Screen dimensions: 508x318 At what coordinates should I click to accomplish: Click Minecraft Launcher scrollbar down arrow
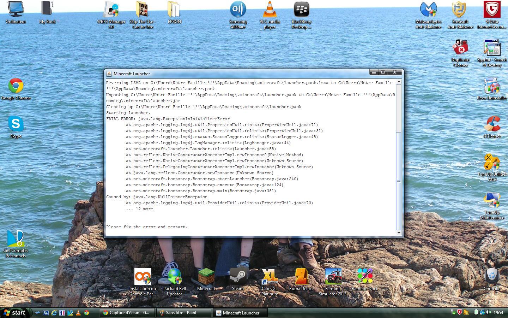point(399,232)
